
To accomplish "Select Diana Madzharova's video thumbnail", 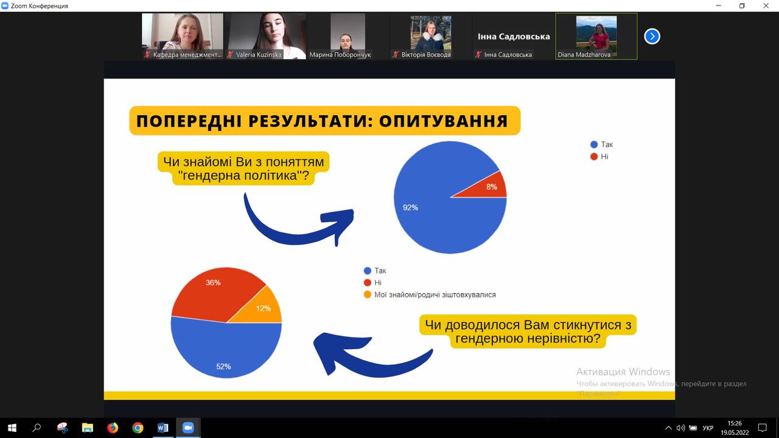I will (596, 36).
